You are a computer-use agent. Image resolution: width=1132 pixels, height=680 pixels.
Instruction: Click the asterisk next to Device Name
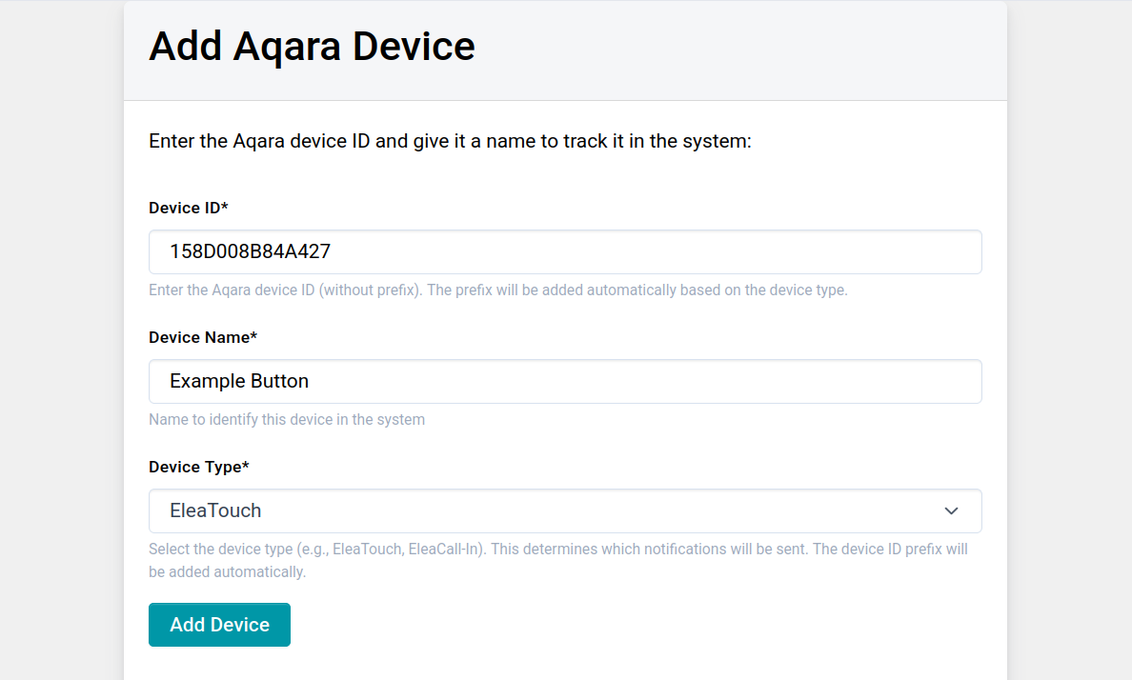[x=253, y=336]
